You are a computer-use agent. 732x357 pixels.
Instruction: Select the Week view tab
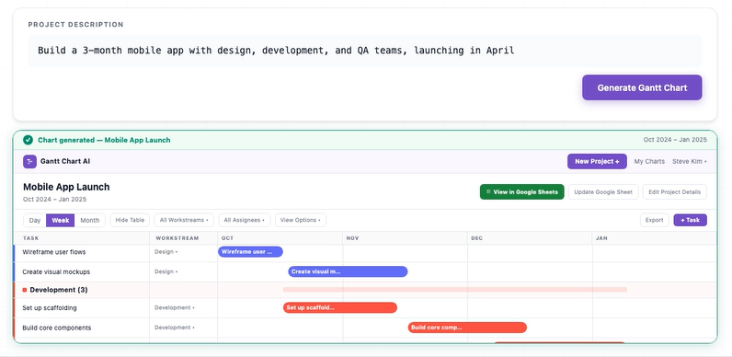click(x=60, y=220)
